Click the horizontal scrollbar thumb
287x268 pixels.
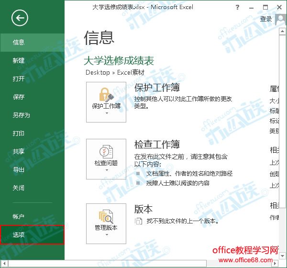click(x=108, y=264)
